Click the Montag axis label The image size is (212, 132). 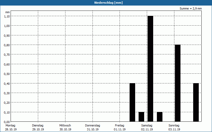coord(10,126)
